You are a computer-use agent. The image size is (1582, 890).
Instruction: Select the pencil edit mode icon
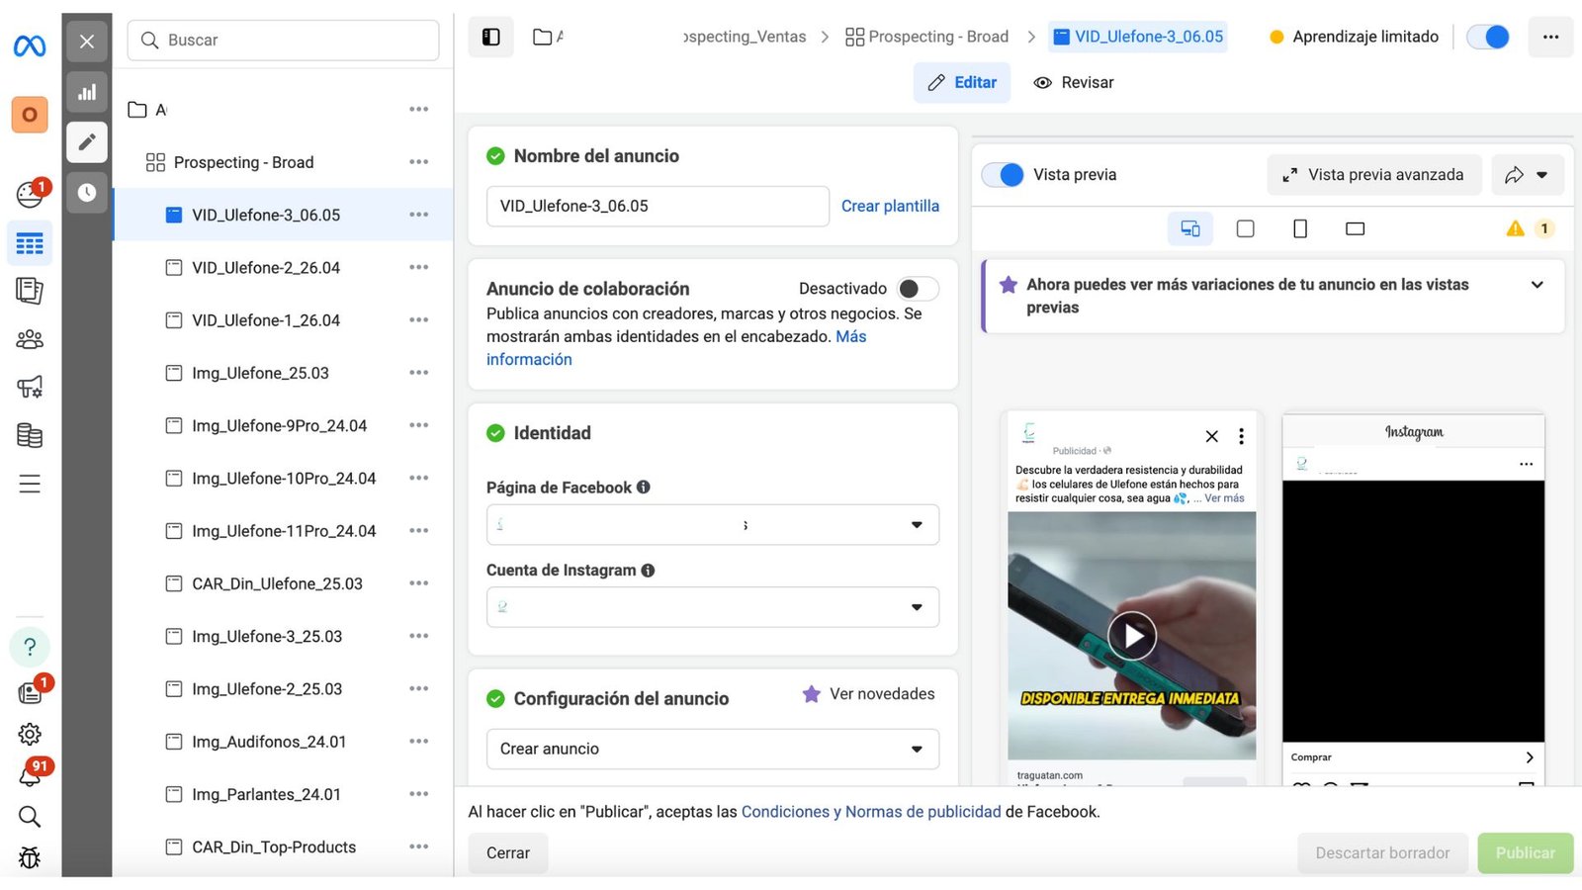pyautogui.click(x=87, y=142)
